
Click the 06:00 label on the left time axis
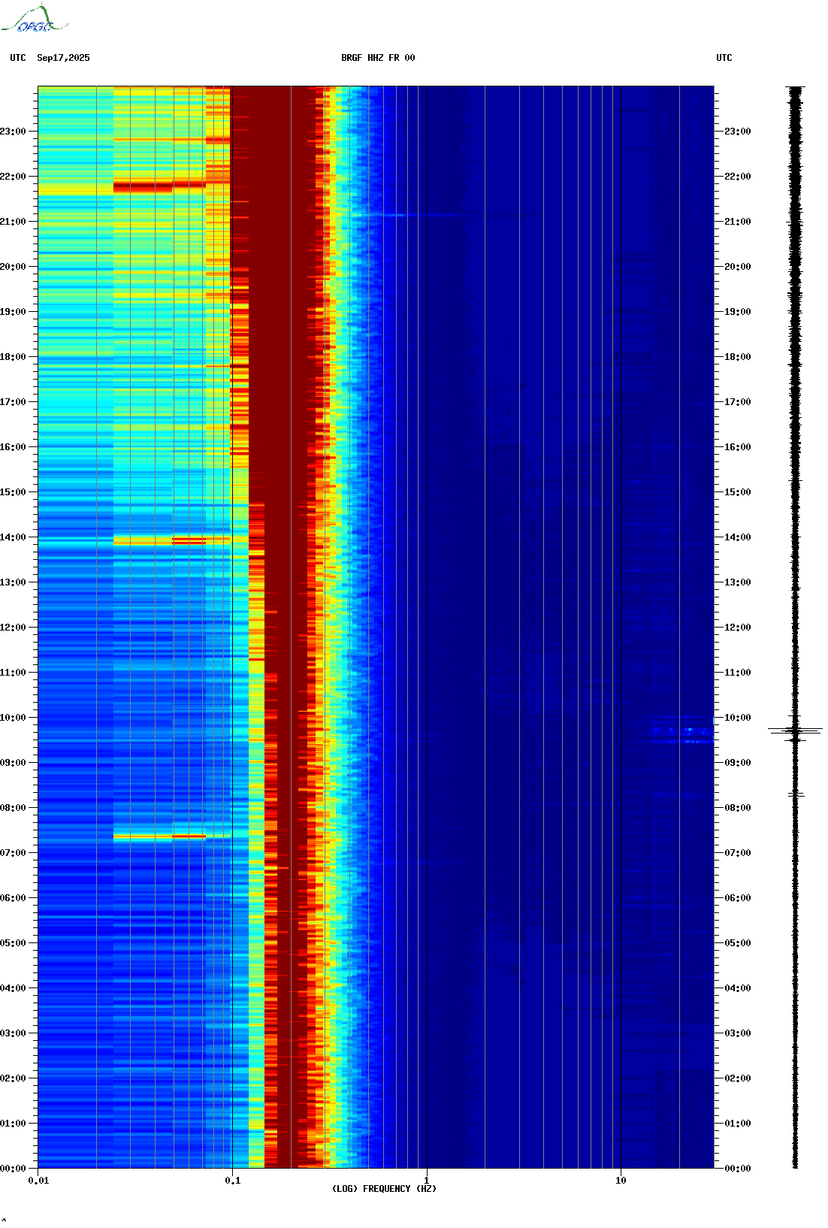point(13,898)
